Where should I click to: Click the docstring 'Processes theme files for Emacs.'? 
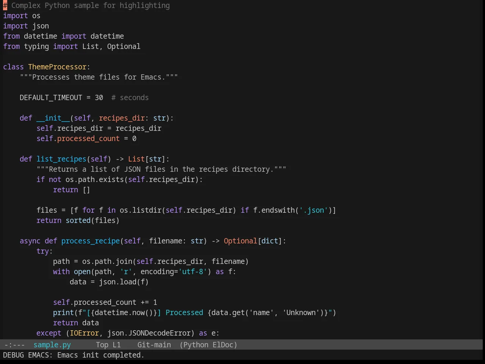[99, 77]
